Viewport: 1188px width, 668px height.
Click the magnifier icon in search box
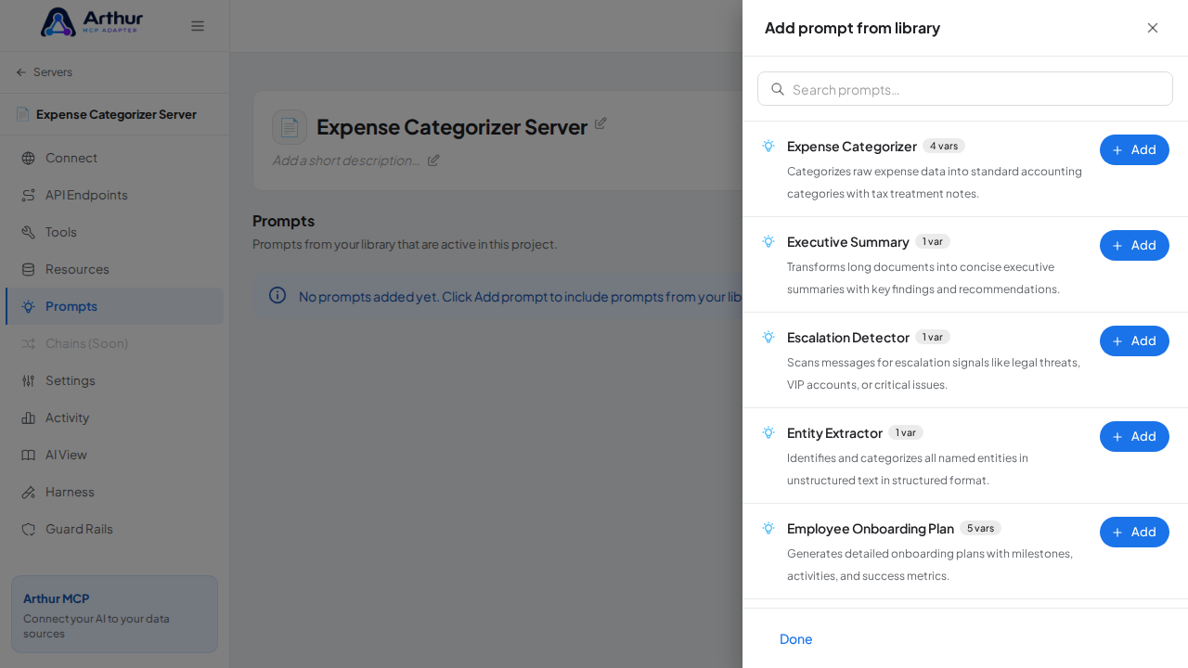click(x=778, y=89)
